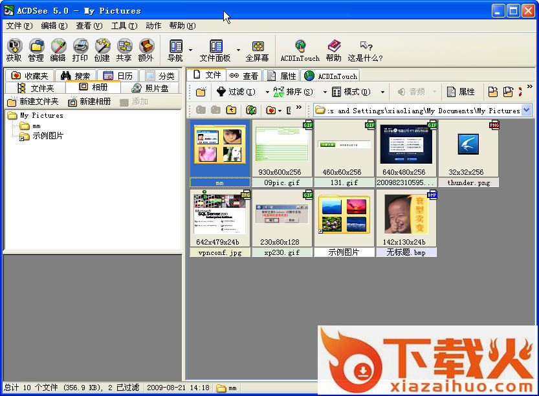Screen dimensions: 539x396
Task: Open the 编辑 (Edit) tool icon
Action: pyautogui.click(x=58, y=49)
